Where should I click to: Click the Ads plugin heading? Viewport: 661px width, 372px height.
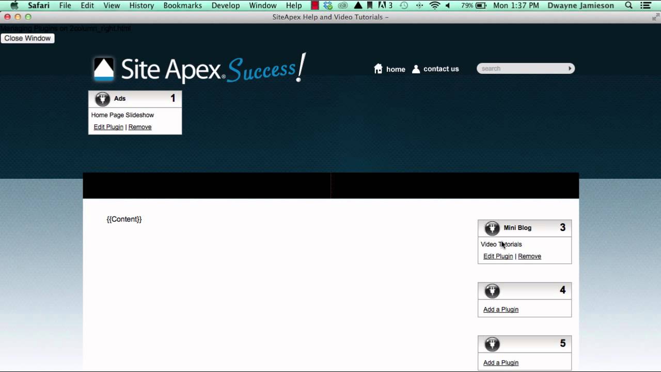pyautogui.click(x=120, y=99)
